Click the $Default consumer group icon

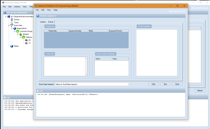21,34
